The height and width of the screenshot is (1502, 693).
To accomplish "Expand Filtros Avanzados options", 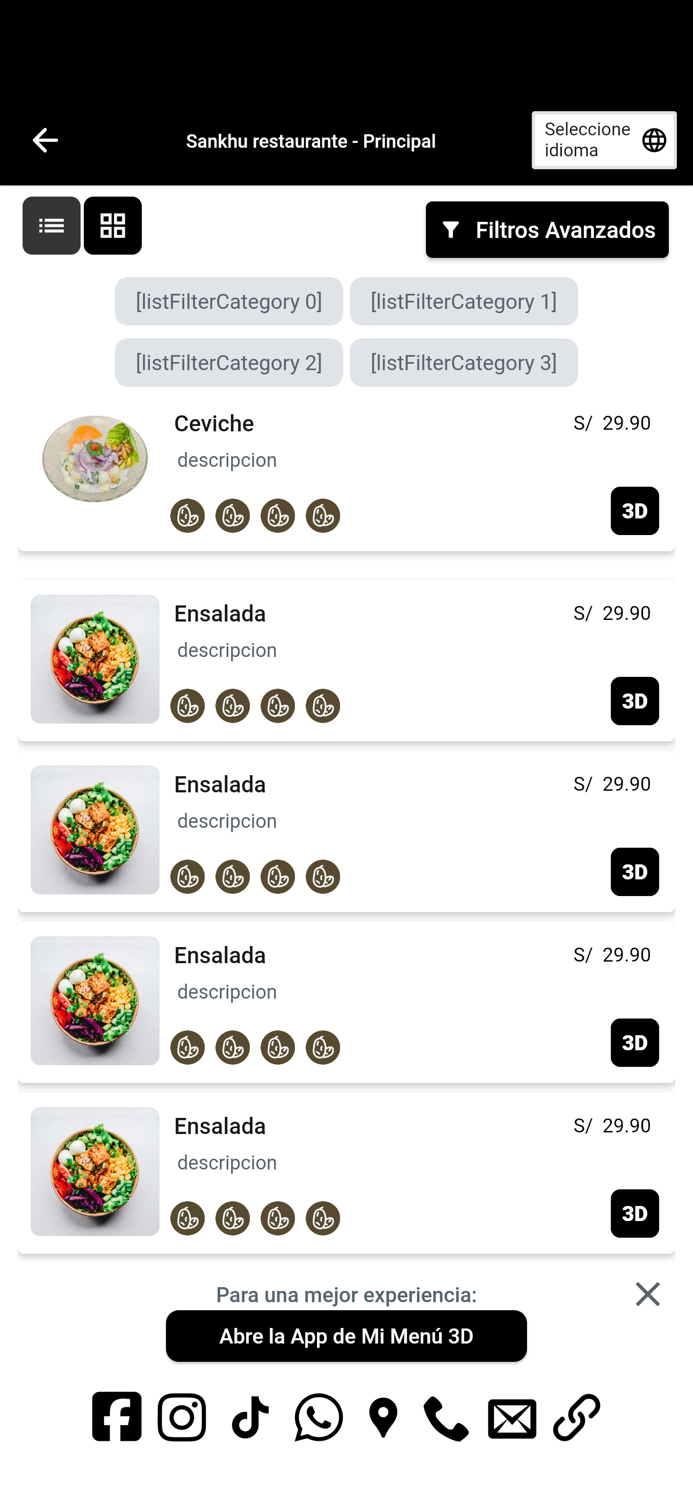I will click(546, 230).
